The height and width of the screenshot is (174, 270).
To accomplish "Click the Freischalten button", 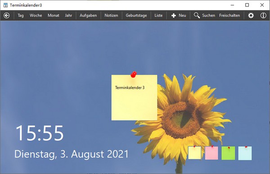I will point(229,15).
